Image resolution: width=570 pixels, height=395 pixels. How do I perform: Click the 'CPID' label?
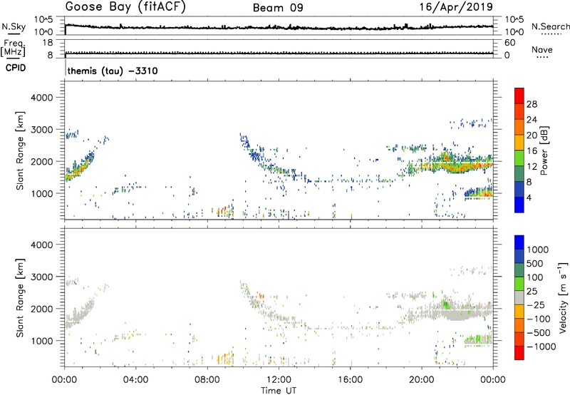pos(16,68)
